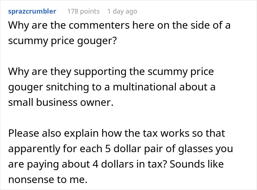Click the line 'gouger snitching to a multinational'
The width and height of the screenshot is (257, 190).
(x=112, y=87)
